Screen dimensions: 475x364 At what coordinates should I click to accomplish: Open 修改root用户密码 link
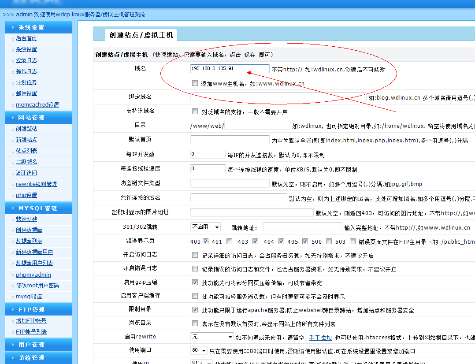click(37, 286)
